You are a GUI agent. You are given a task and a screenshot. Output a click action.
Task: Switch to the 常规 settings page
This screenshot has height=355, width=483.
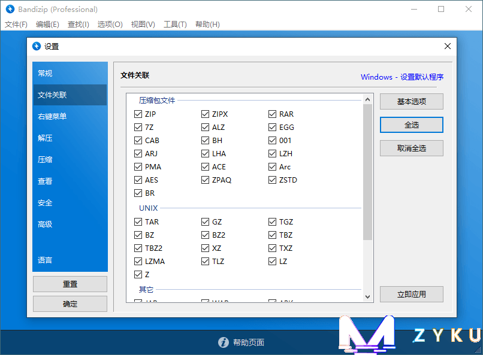(x=70, y=73)
